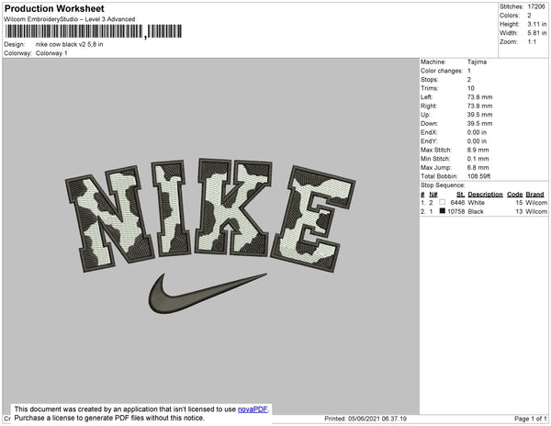Click the Brand column header
Viewport: 551px width, 426px height.
[536, 194]
